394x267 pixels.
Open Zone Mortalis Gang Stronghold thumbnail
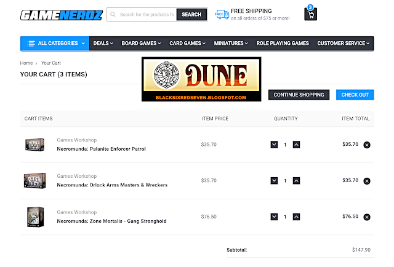[x=36, y=217]
